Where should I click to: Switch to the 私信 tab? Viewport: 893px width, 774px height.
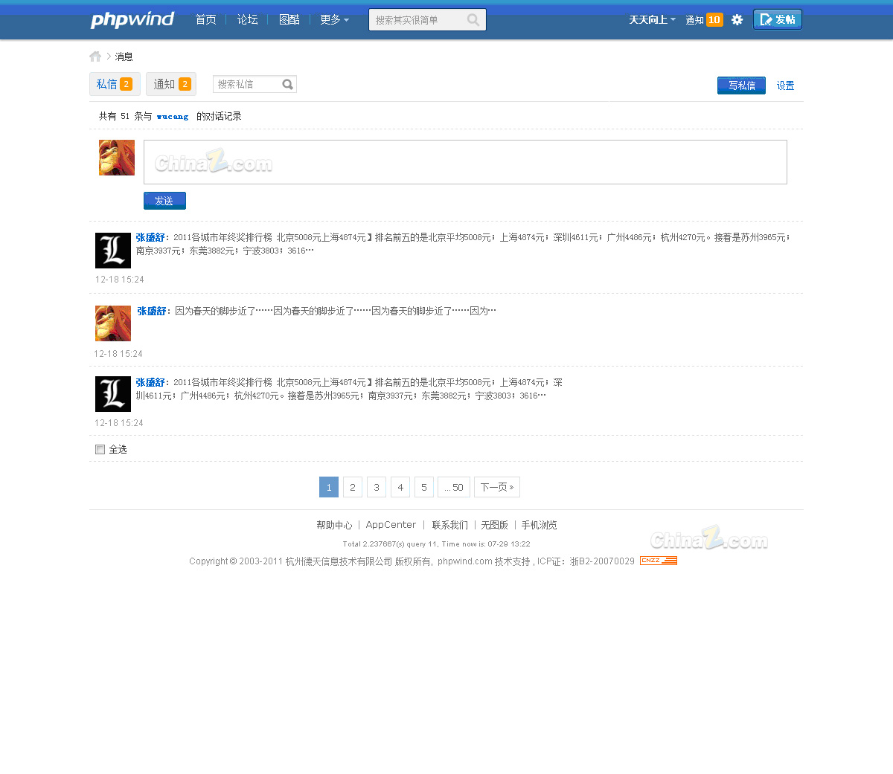tap(115, 84)
